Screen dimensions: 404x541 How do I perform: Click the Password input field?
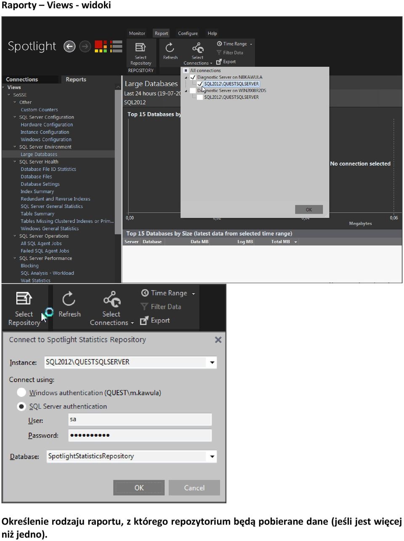click(140, 435)
